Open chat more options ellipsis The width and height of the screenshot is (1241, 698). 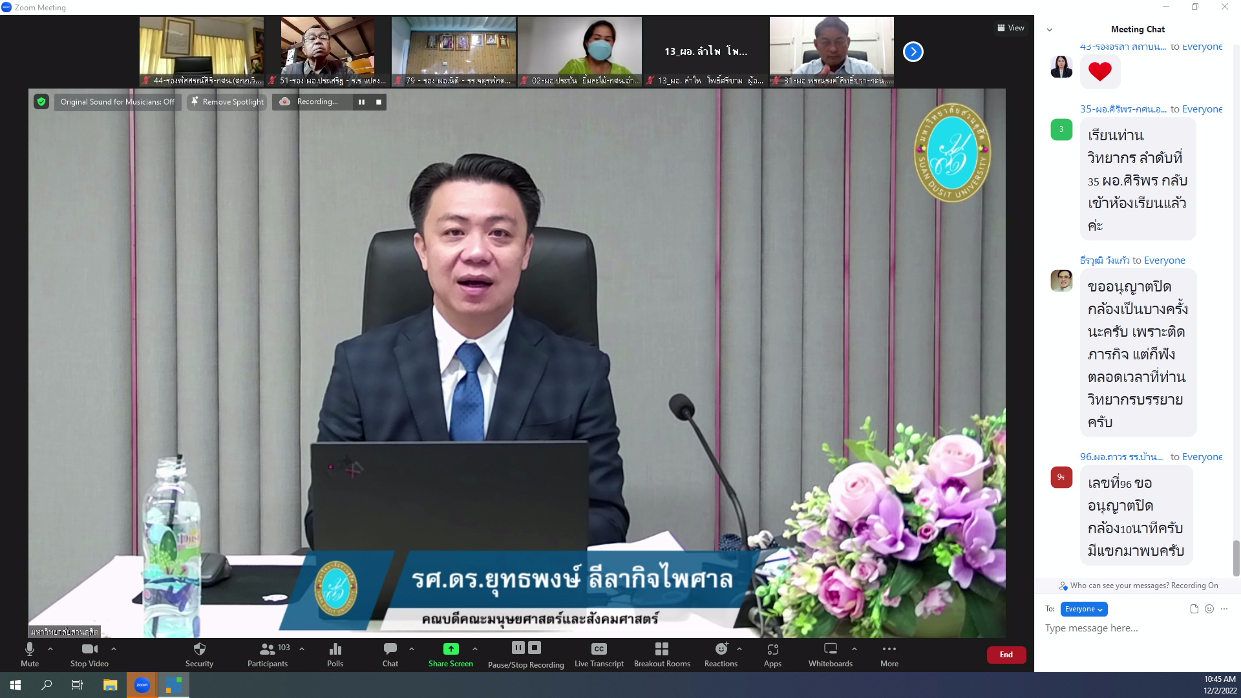pos(1224,609)
